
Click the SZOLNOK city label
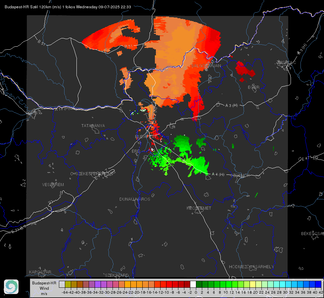coord(240,175)
